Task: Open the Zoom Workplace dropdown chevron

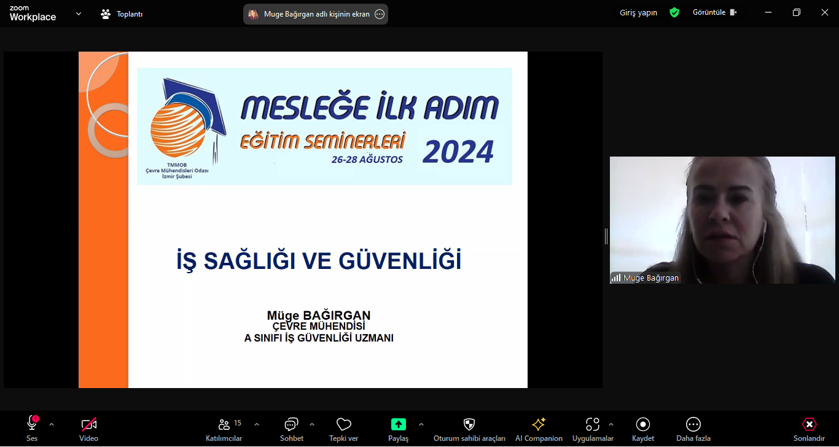Action: click(79, 14)
